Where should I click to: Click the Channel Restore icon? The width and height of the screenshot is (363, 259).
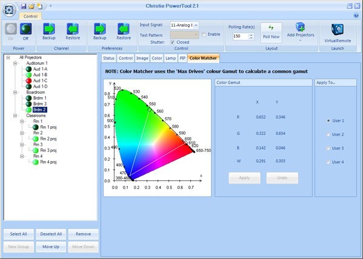point(73,28)
